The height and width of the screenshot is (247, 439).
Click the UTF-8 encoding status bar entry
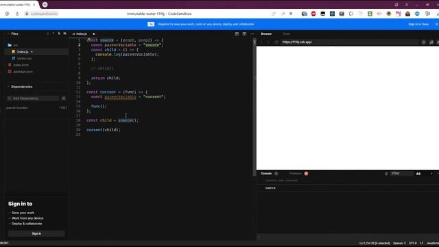(x=413, y=243)
